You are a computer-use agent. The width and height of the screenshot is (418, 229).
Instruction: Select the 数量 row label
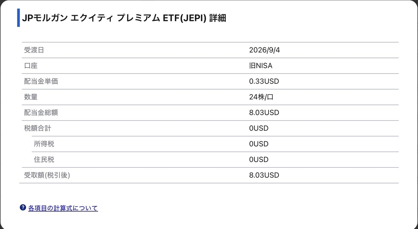pyautogui.click(x=31, y=97)
